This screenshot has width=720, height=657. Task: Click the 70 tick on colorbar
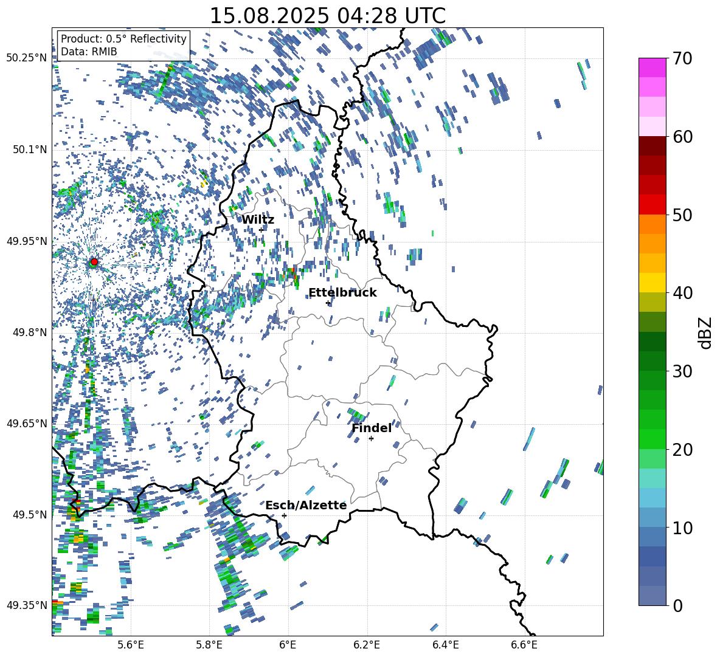[683, 58]
